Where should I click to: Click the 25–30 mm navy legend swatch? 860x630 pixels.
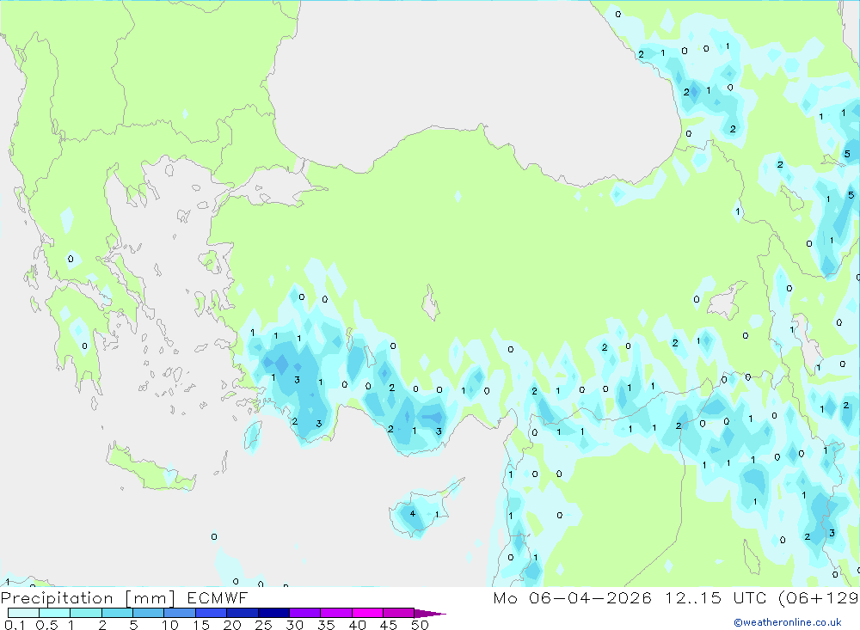click(x=273, y=613)
